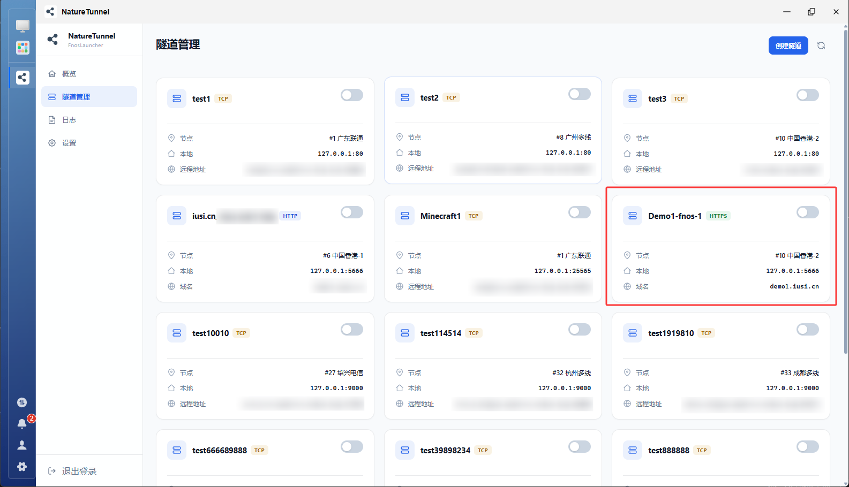Go to the 概览 overview page
Image resolution: width=849 pixels, height=487 pixels.
point(89,74)
